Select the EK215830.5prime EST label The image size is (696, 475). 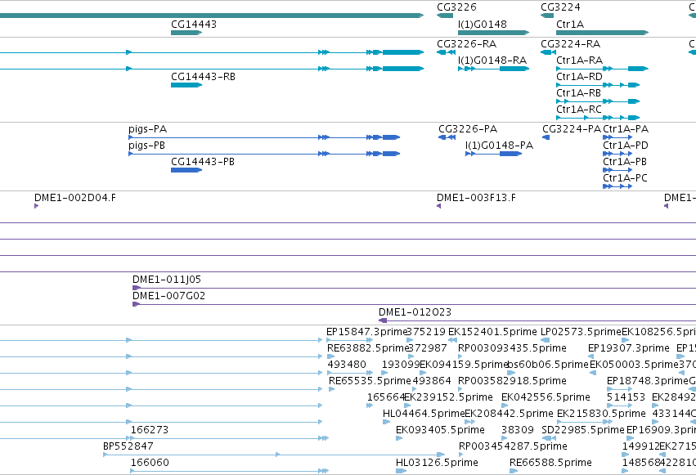(x=601, y=414)
